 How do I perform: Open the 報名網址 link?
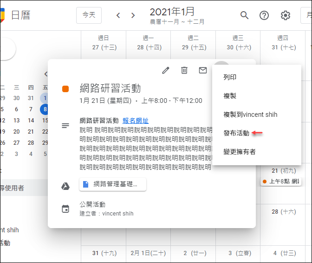(136, 121)
